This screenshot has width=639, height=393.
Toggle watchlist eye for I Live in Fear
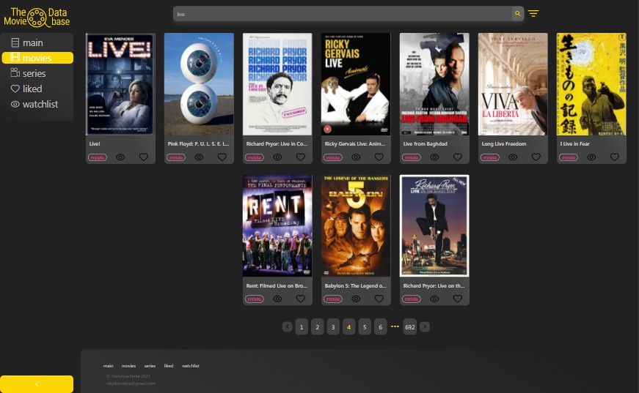[x=591, y=157]
